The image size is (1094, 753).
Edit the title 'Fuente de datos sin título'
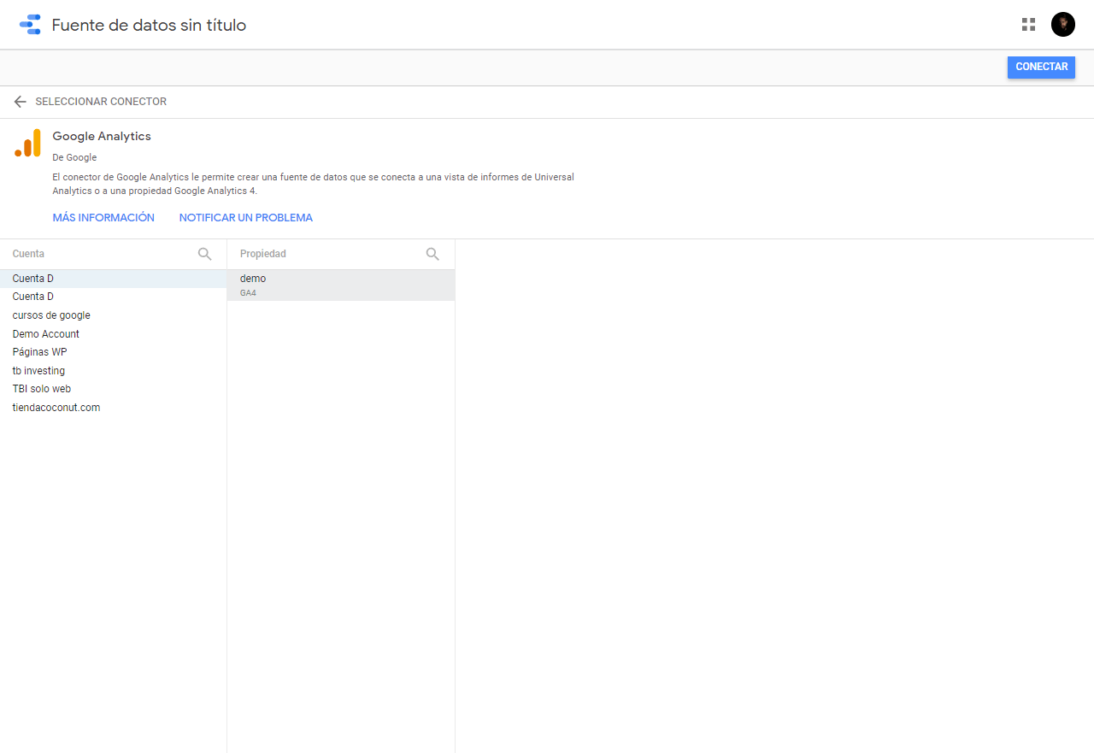[149, 25]
